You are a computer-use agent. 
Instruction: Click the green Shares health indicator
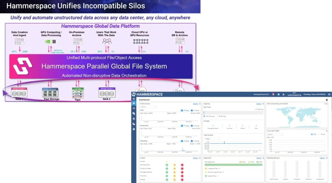pos(167,180)
